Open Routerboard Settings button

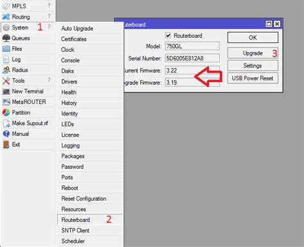coord(253,65)
